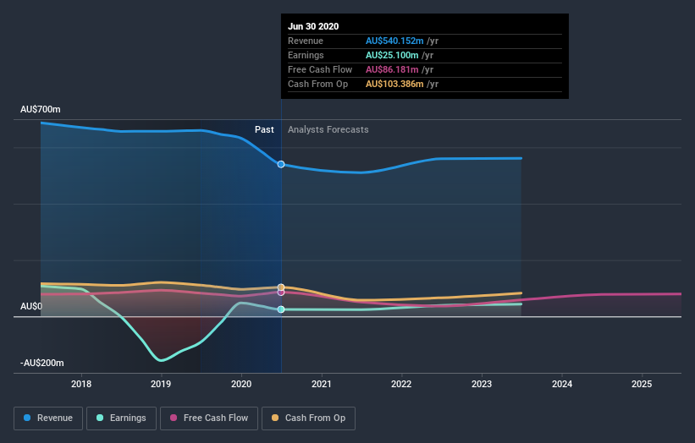Click the AU$103.386m cash from op value
This screenshot has height=443, width=695.
[x=394, y=84]
